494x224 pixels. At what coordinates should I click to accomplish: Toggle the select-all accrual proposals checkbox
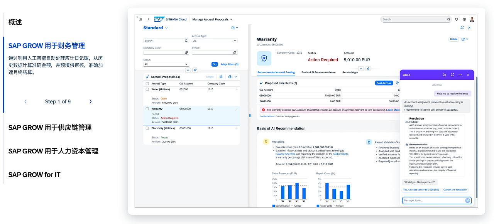(x=147, y=84)
